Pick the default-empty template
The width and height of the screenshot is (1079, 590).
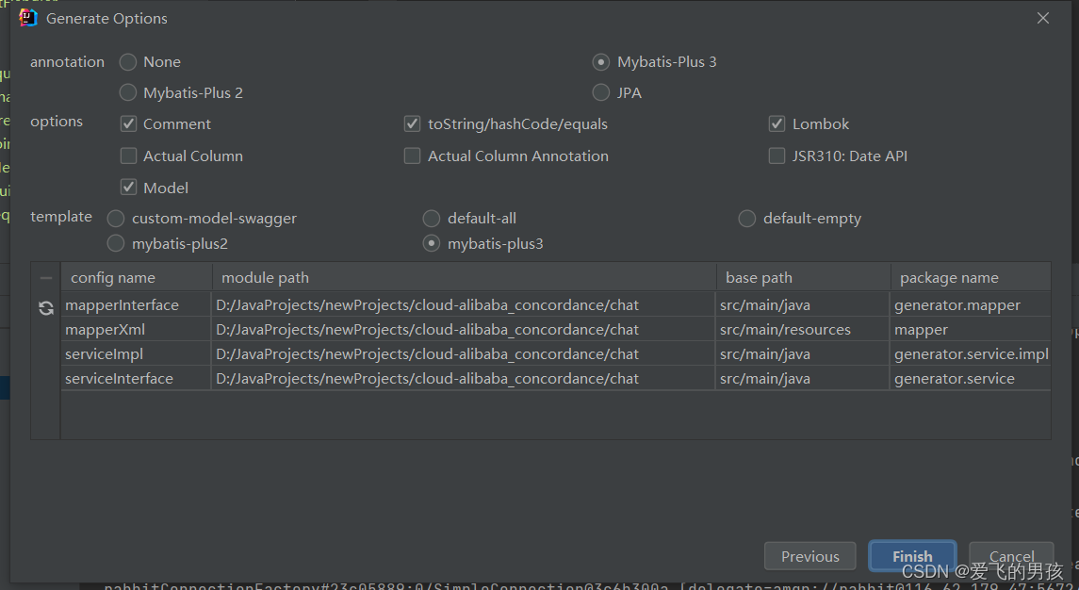point(746,218)
